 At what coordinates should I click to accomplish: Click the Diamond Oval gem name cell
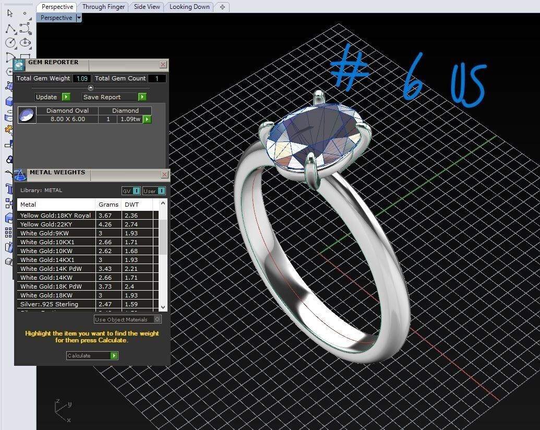coord(67,111)
